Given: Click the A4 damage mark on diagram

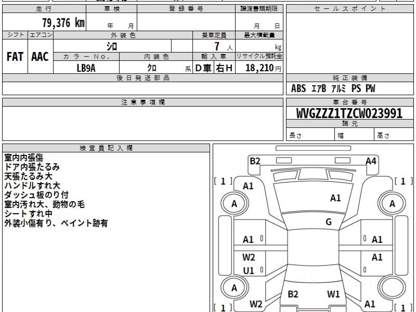Looking at the screenshot, I should 371,161.
